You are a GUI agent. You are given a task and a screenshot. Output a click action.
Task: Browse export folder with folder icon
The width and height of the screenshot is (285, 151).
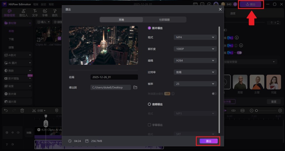135,87
